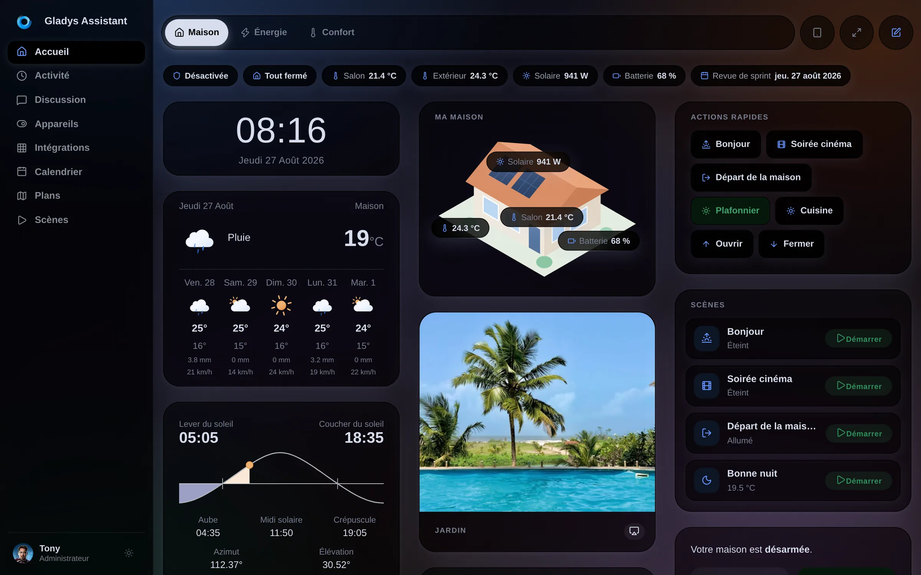This screenshot has width=921, height=575.
Task: Click the Batterie 68 % label on the house
Action: coord(599,241)
